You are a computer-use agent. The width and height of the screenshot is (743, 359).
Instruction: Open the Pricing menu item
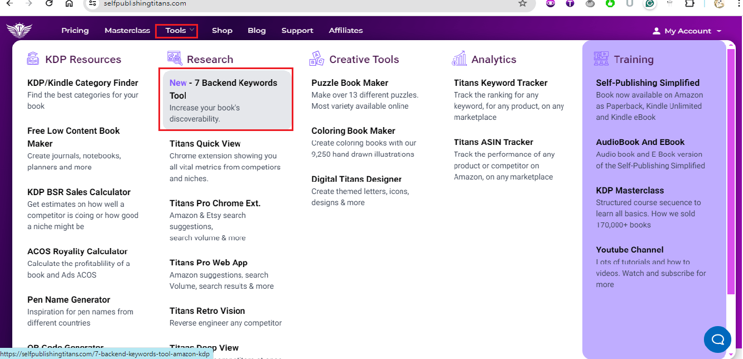[75, 30]
